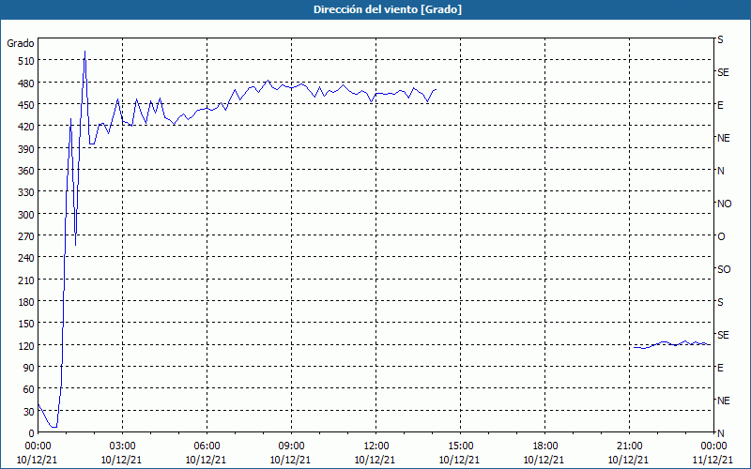Select the 03:00 time axis label

(122, 446)
